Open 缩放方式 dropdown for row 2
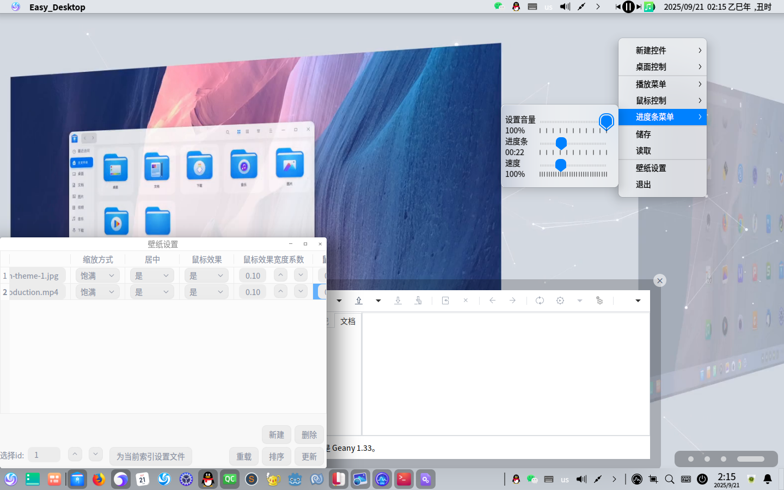 (97, 292)
